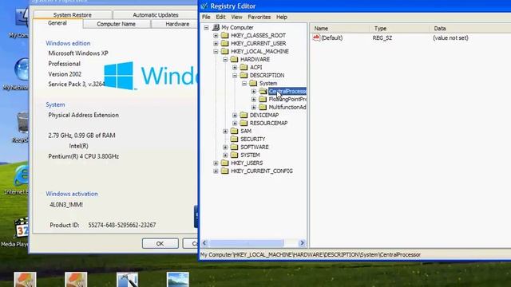Expand the HKEY_CLASSES_ROOT node
The height and width of the screenshot is (287, 511).
(x=216, y=35)
